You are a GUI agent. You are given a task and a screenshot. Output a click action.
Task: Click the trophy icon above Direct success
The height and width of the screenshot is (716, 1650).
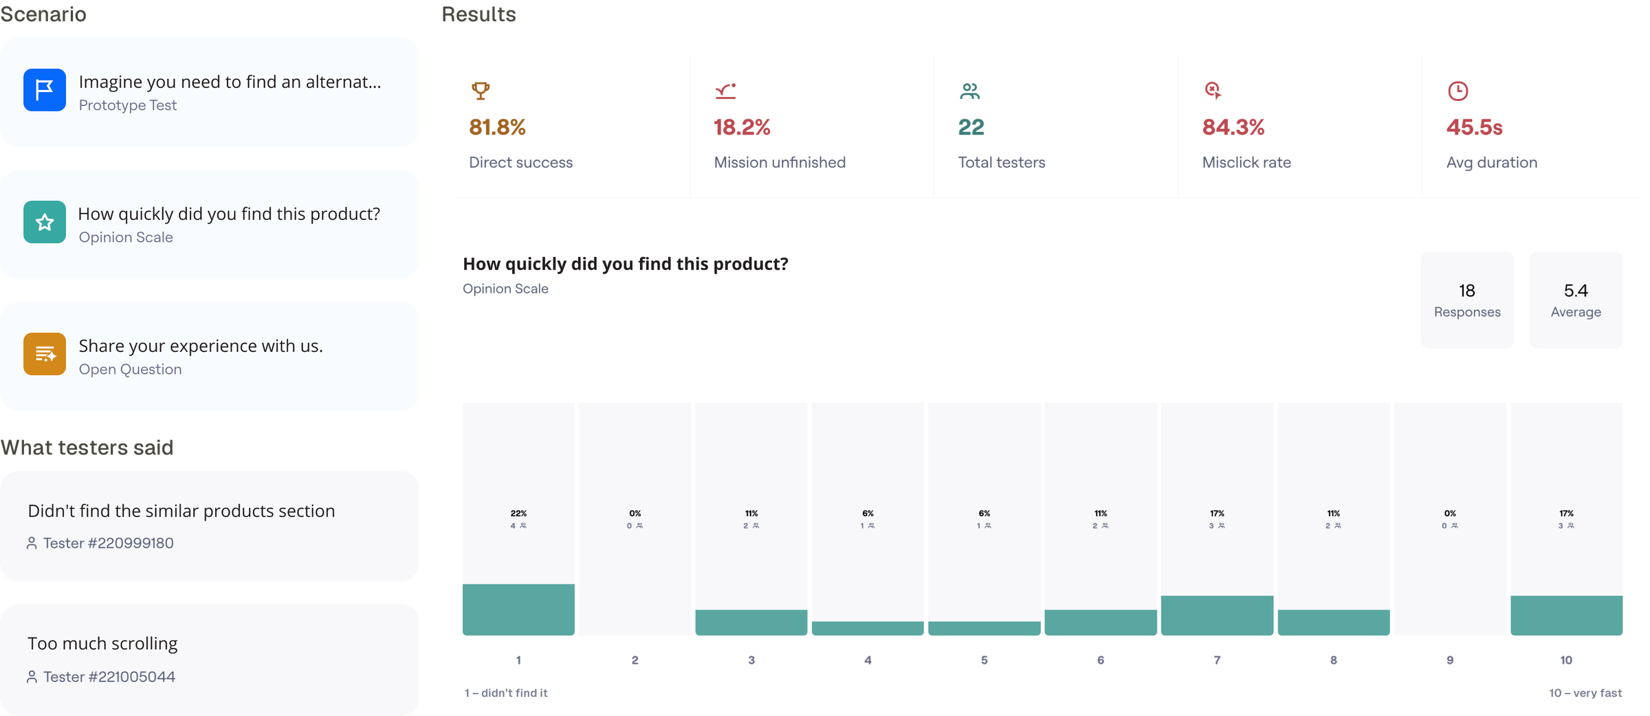point(481,90)
